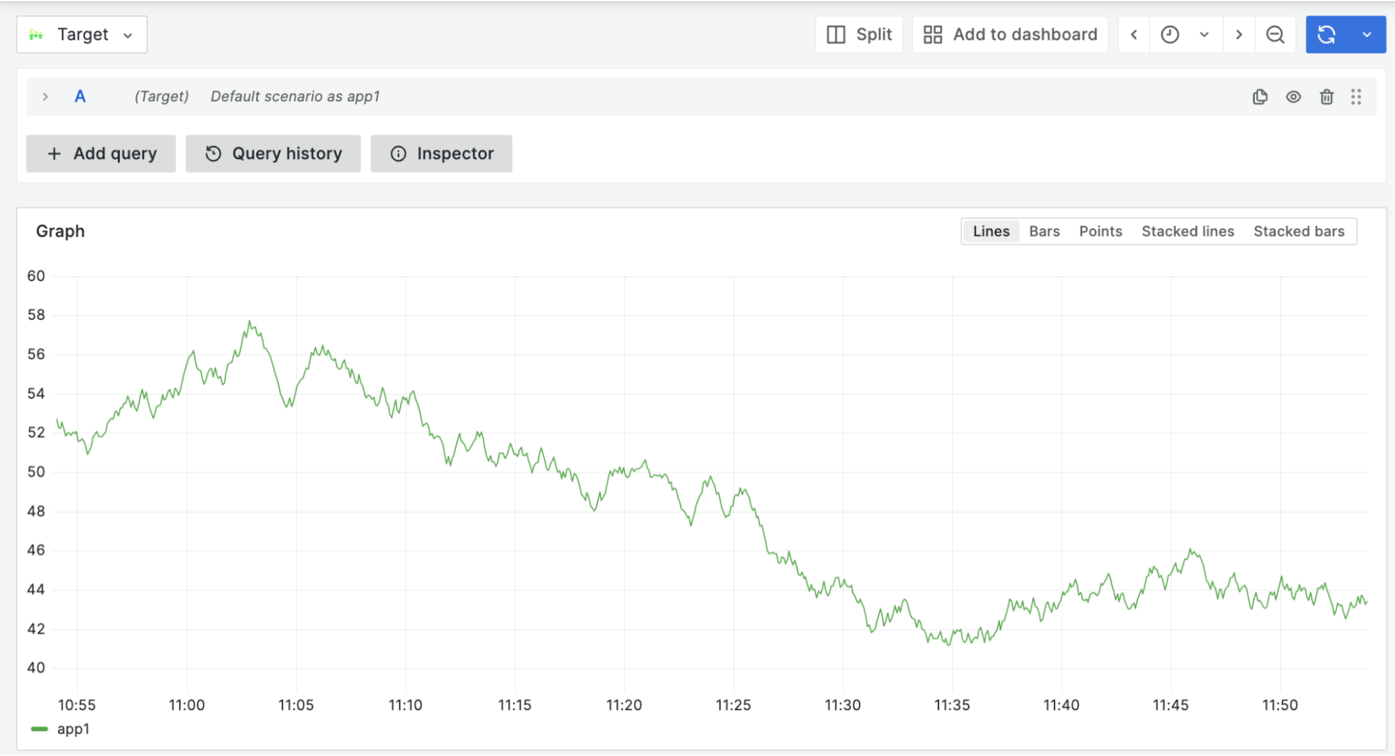The height and width of the screenshot is (756, 1395).
Task: Shift the time range backward with left arrow
Action: pyautogui.click(x=1133, y=33)
